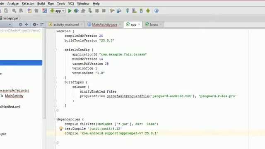Click the minifyEnabled false line
Screen dimensions: 265x149
pyautogui.click(x=98, y=91)
